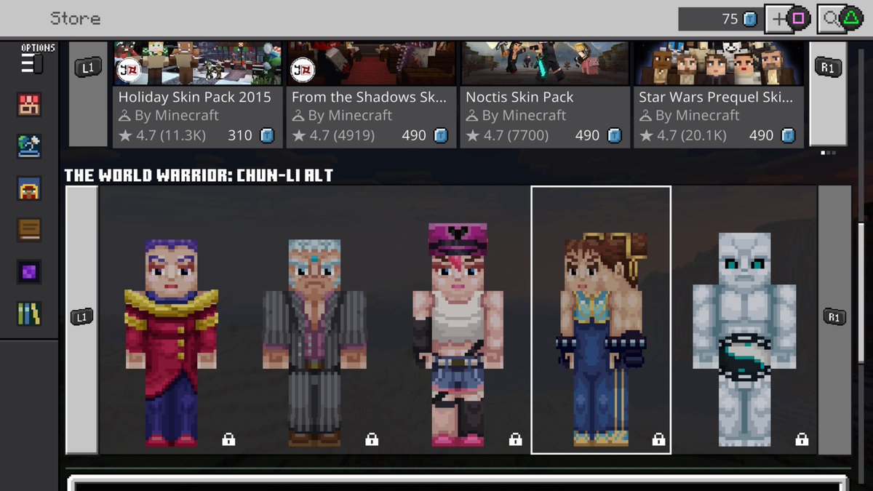Click the plus button to add Minecoins

pyautogui.click(x=789, y=19)
